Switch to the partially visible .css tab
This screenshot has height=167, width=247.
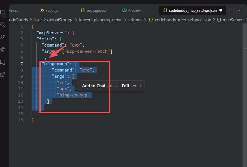click(13, 10)
